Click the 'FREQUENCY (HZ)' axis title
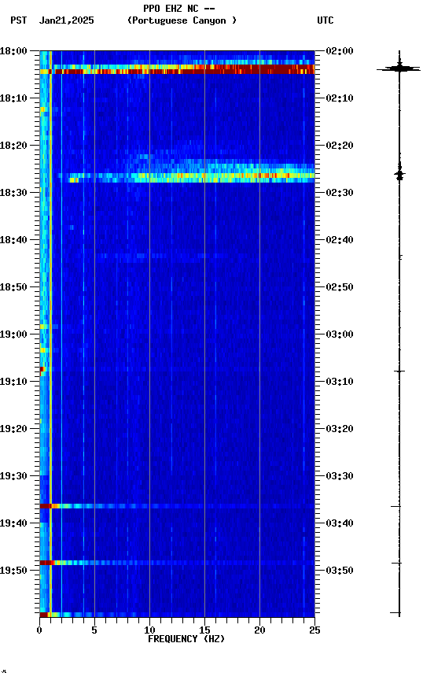The width and height of the screenshot is (434, 680). coord(186,639)
